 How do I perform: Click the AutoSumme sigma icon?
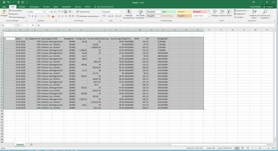(x=235, y=10)
